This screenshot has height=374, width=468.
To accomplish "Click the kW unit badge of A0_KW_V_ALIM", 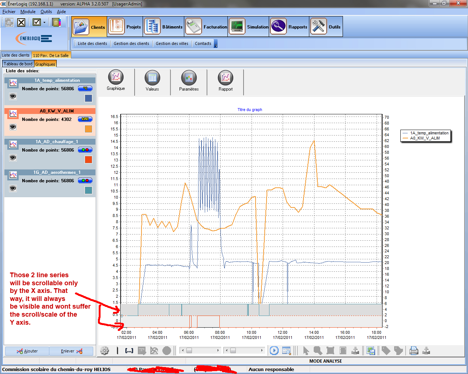I will (85, 119).
